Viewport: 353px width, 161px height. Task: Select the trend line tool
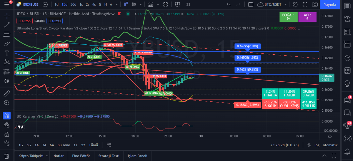pos(6,25)
